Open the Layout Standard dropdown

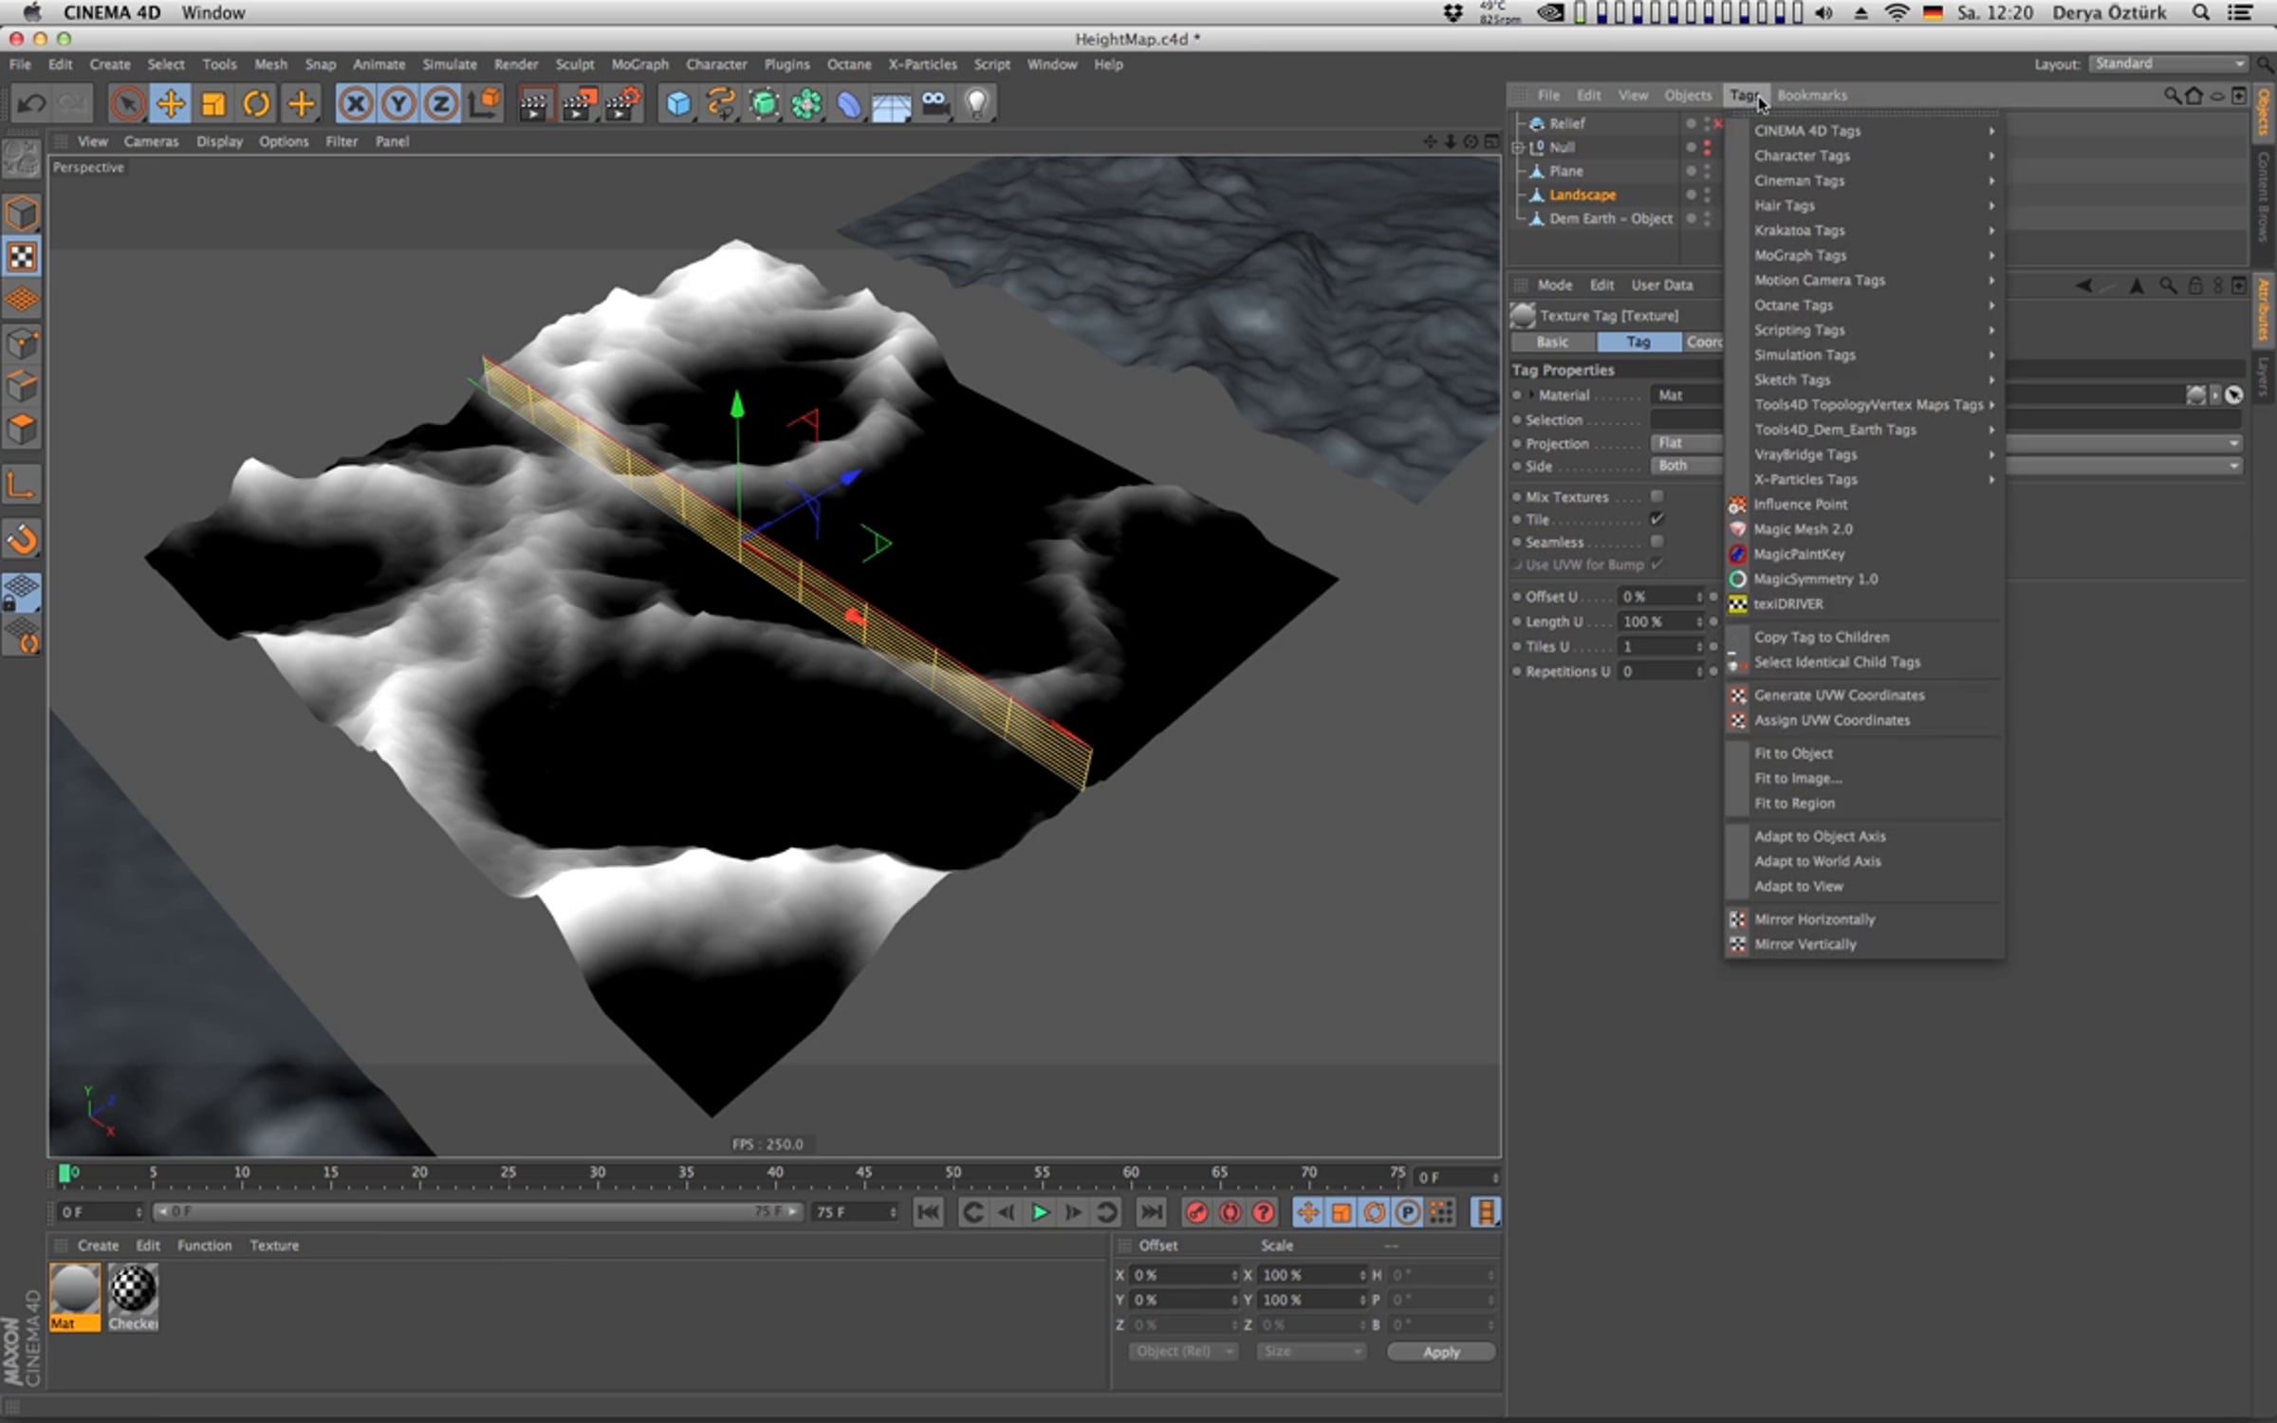coord(2170,64)
